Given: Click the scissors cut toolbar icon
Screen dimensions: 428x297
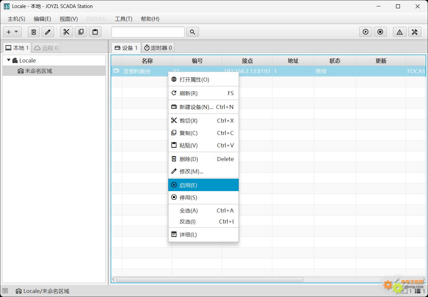Looking at the screenshot, I should pyautogui.click(x=66, y=32).
